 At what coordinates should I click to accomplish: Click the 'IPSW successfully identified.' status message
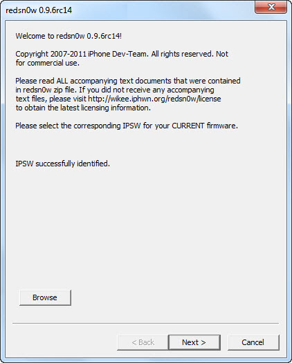point(62,164)
